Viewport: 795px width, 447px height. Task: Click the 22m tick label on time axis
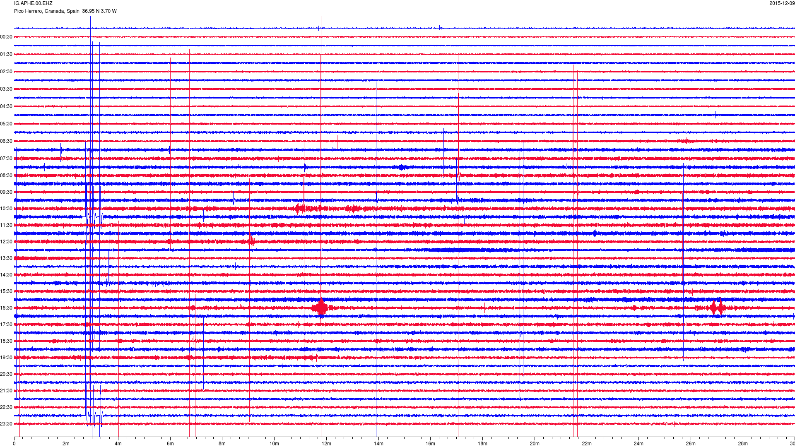point(587,444)
